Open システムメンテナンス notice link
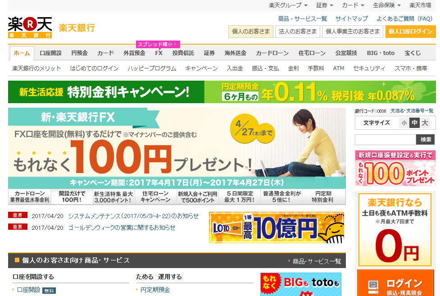Viewport: 440px width, 296px height. pyautogui.click(x=133, y=216)
